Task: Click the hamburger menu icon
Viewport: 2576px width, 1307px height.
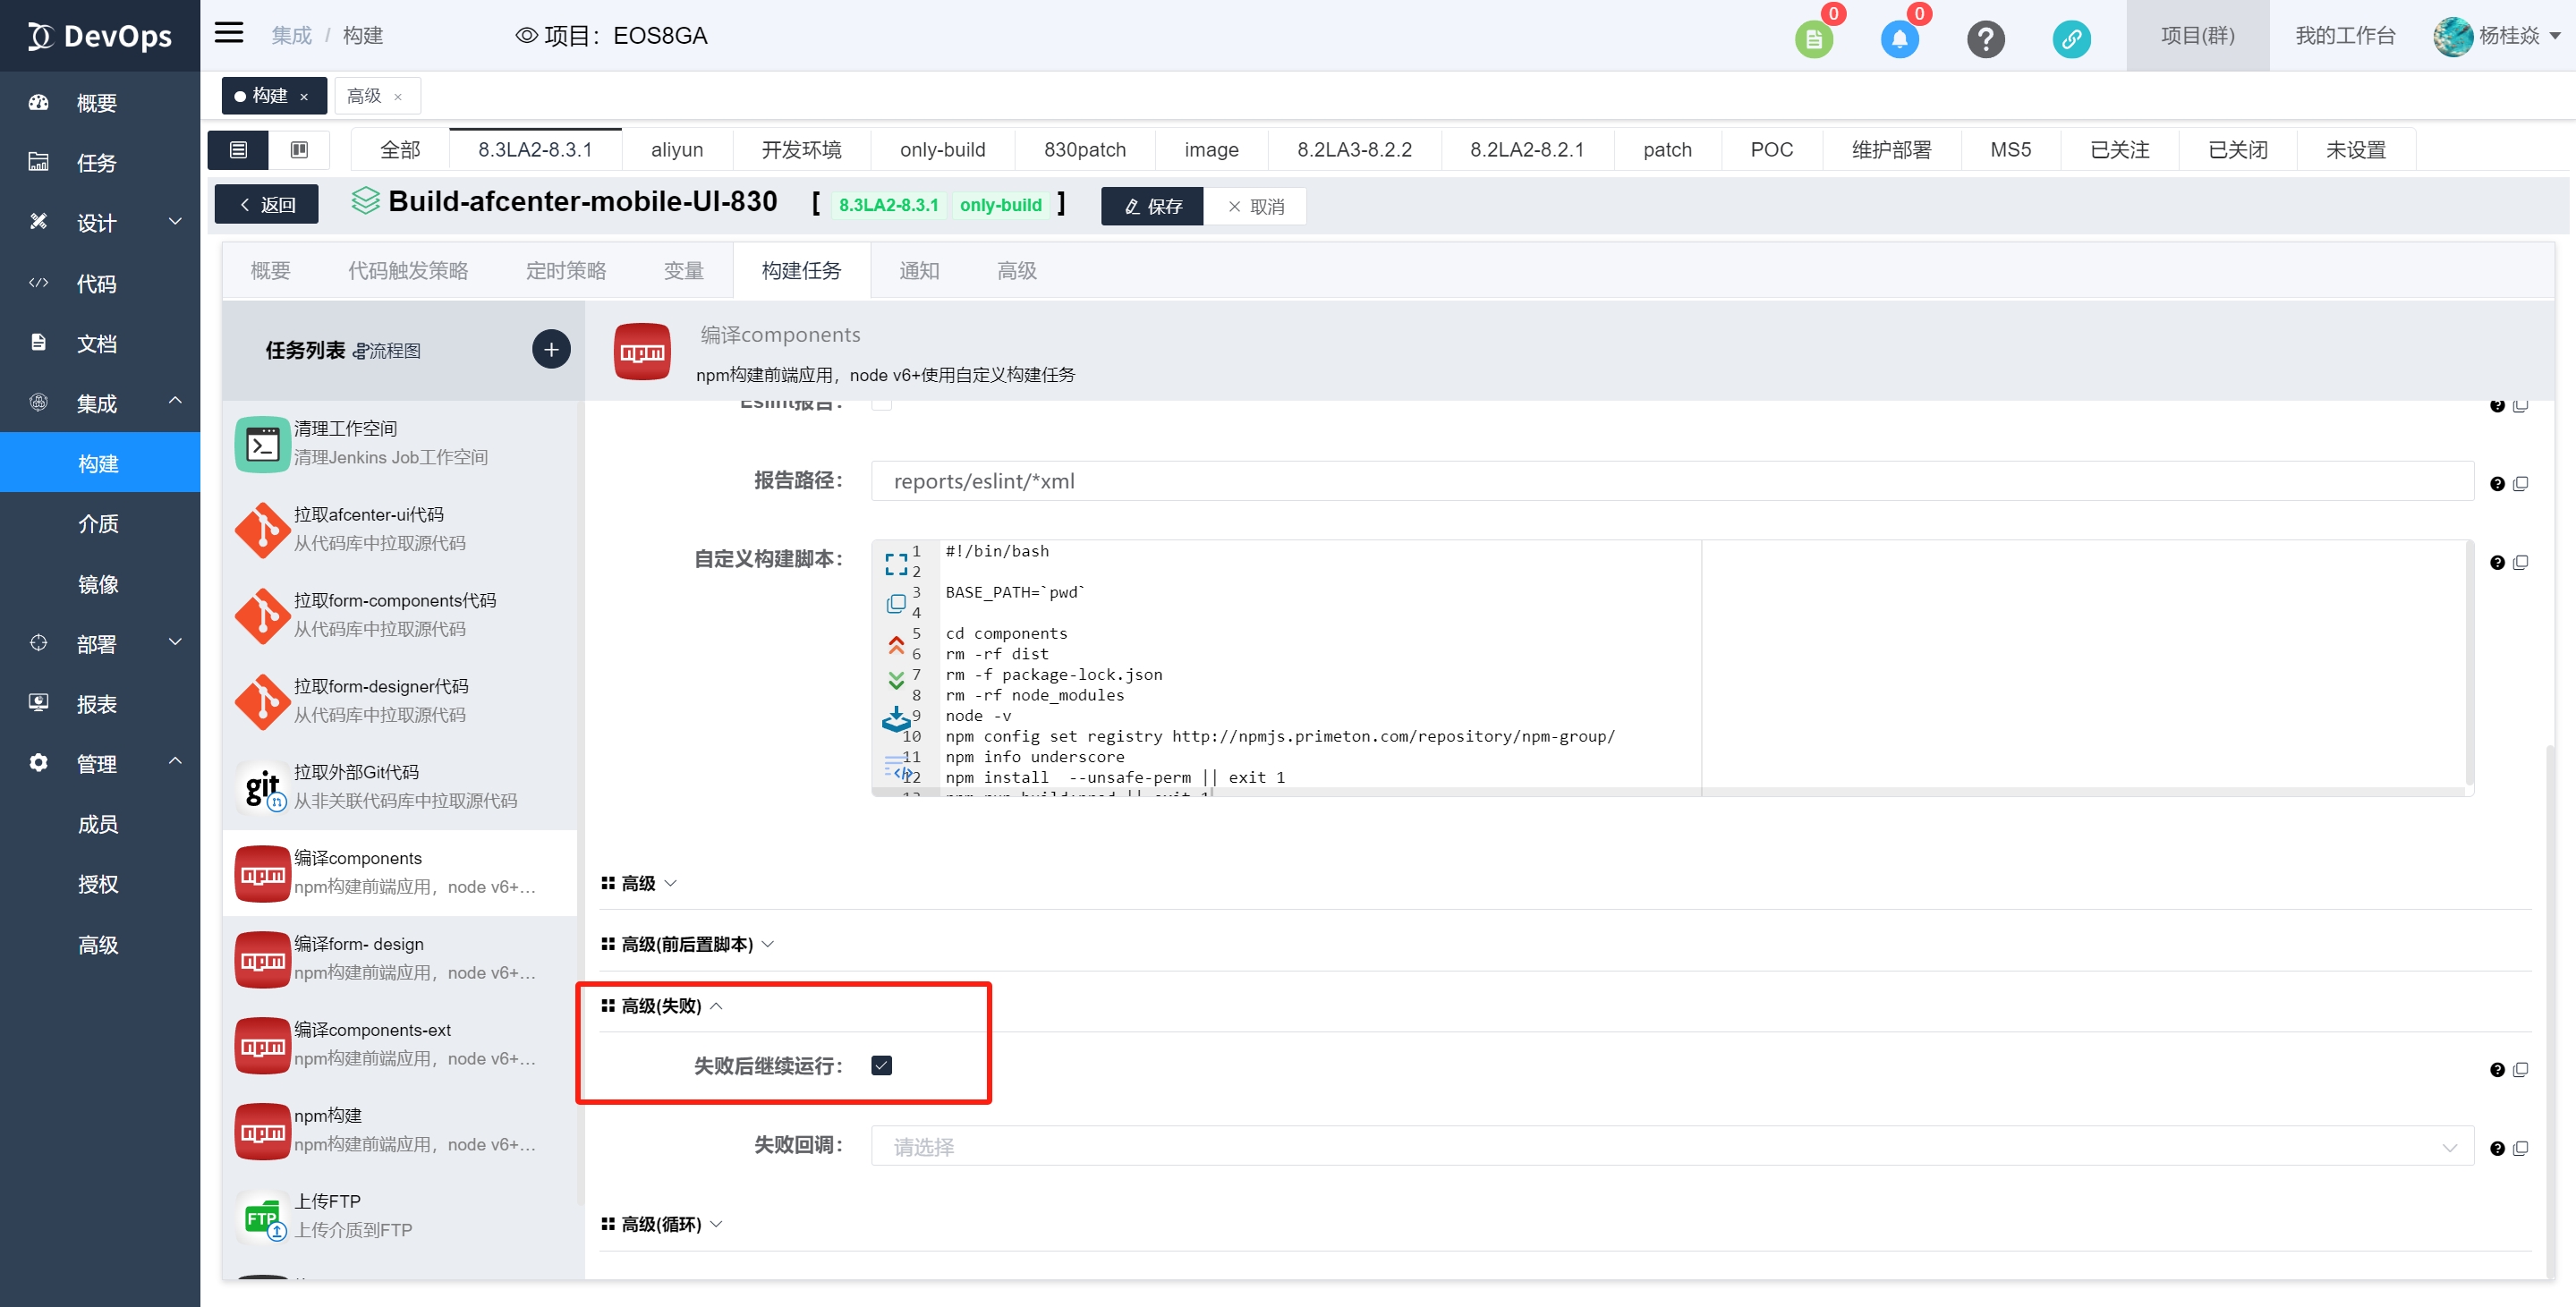Action: pos(229,33)
